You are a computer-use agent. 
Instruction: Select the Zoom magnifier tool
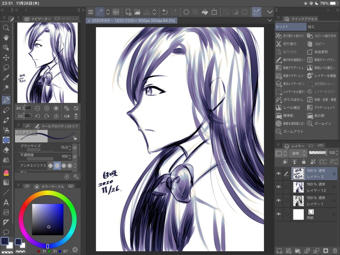[x=6, y=28]
